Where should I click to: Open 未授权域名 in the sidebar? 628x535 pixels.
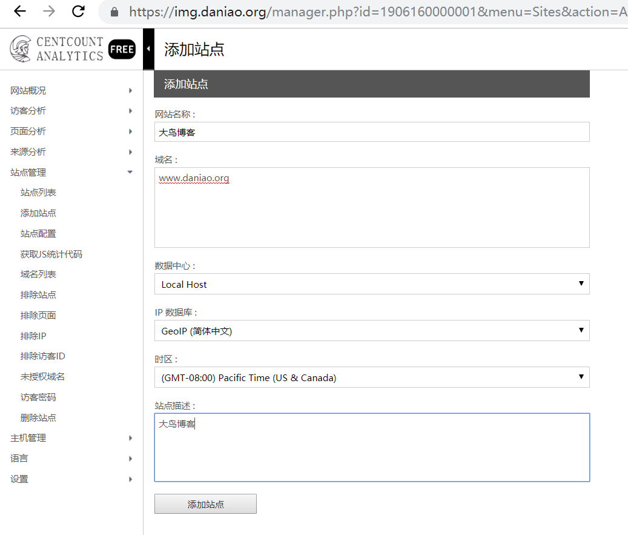(x=42, y=377)
